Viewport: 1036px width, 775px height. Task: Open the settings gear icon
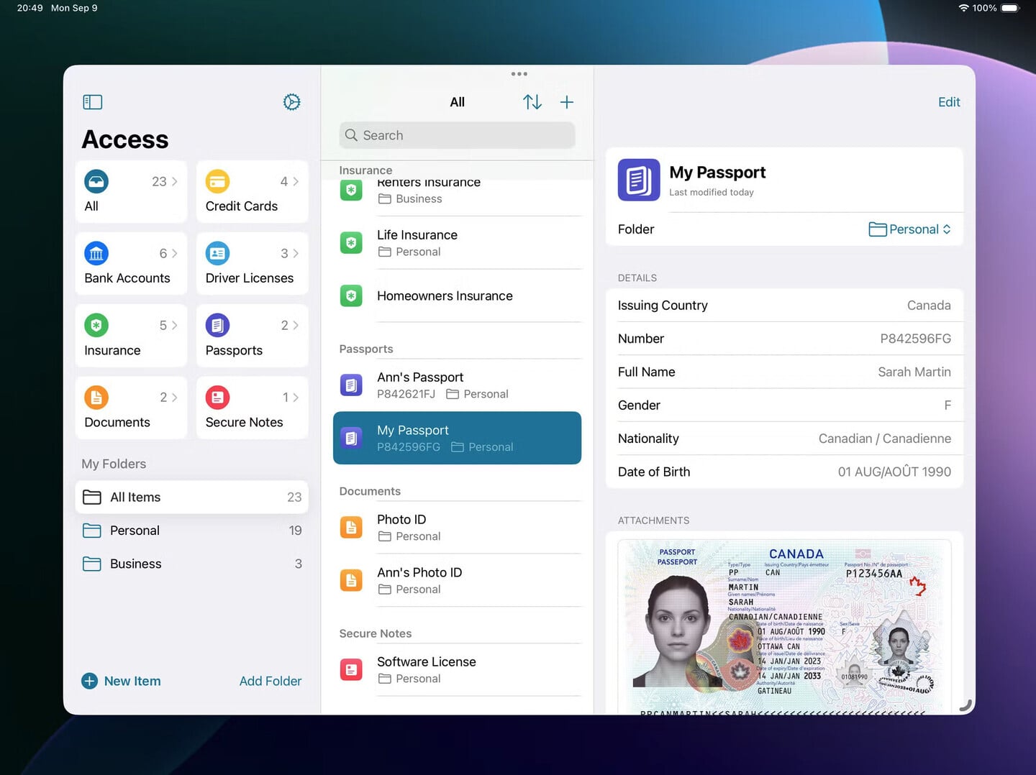tap(291, 101)
